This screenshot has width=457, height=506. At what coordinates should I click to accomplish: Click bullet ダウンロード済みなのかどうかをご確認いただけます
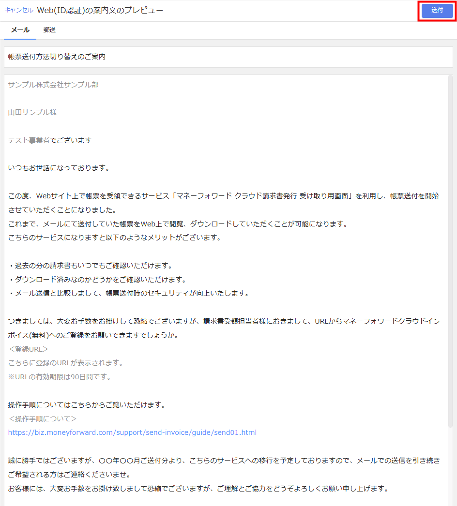[98, 280]
